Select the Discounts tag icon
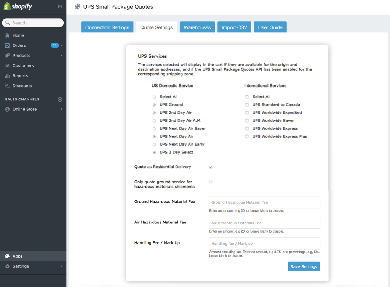390x287 pixels. tap(8, 86)
